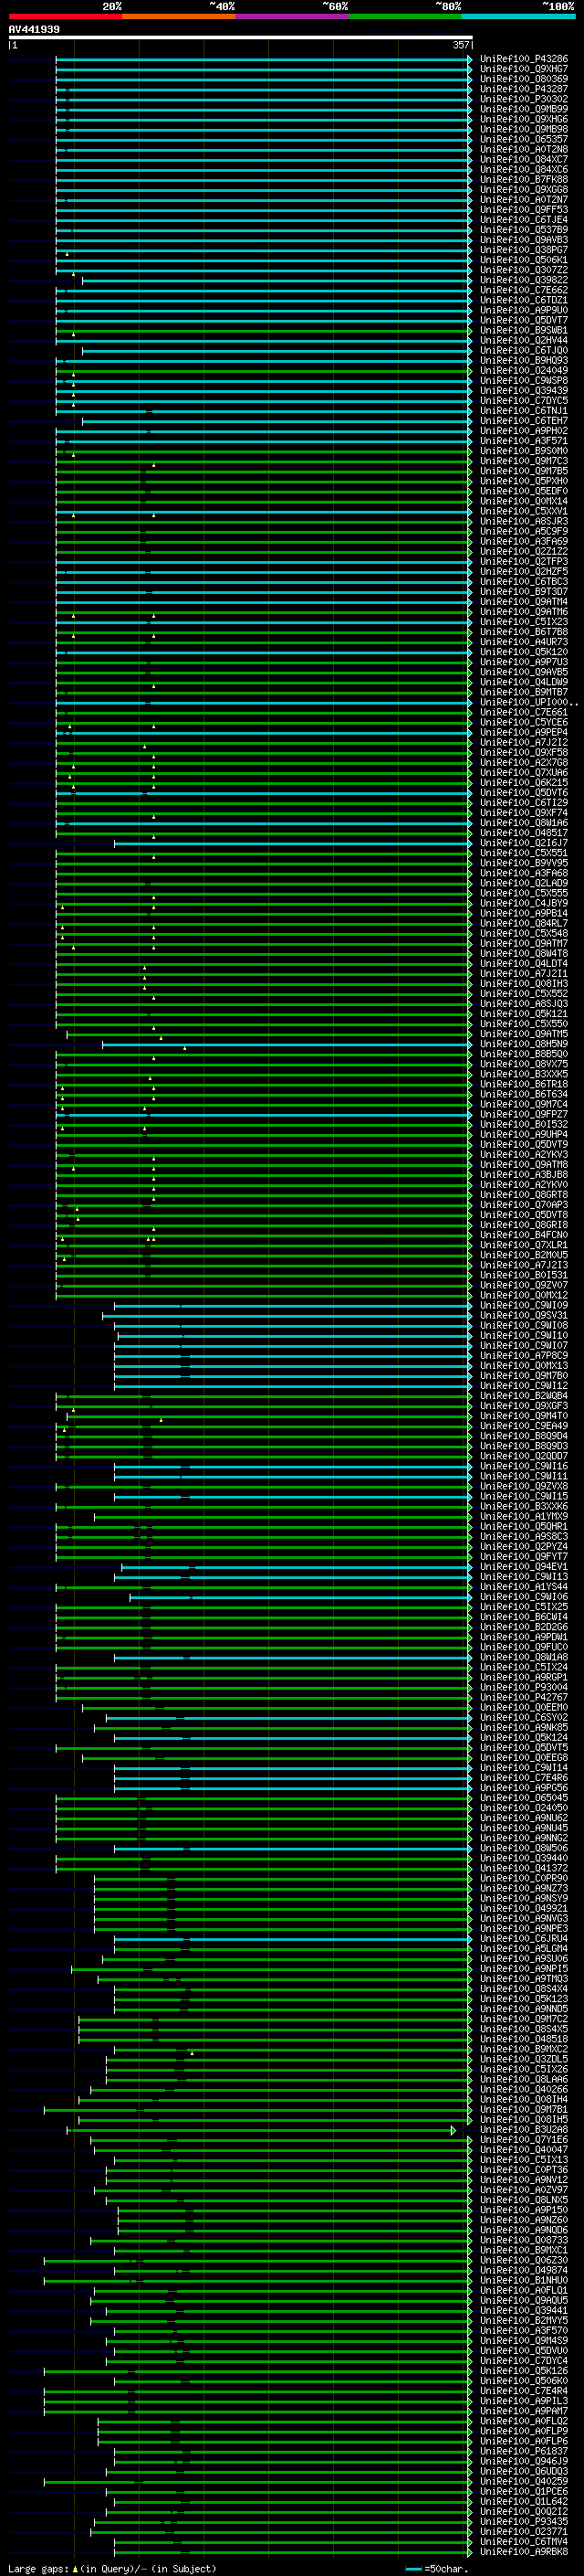584x2576 pixels.
Task: Select UniRef100_A3FA69 label
Action: click(524, 541)
